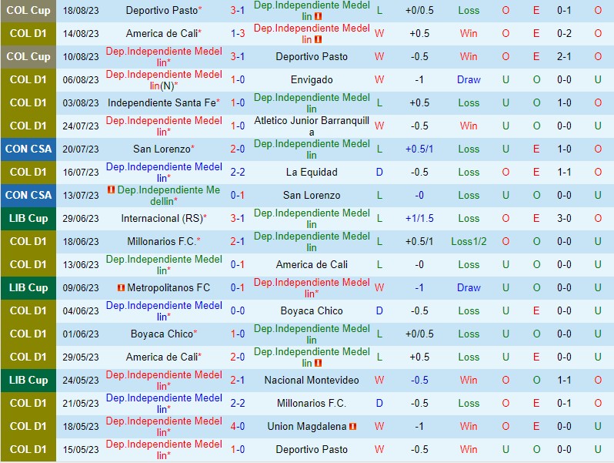Click half-time score 0-2 on 14/08/23 row
Image resolution: width=614 pixels, height=463 pixels.
(x=564, y=34)
